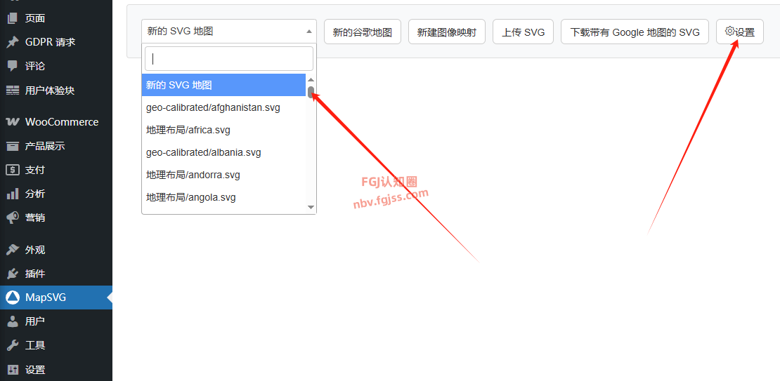Click the 上传 SVG button
The height and width of the screenshot is (381, 780).
pos(524,32)
